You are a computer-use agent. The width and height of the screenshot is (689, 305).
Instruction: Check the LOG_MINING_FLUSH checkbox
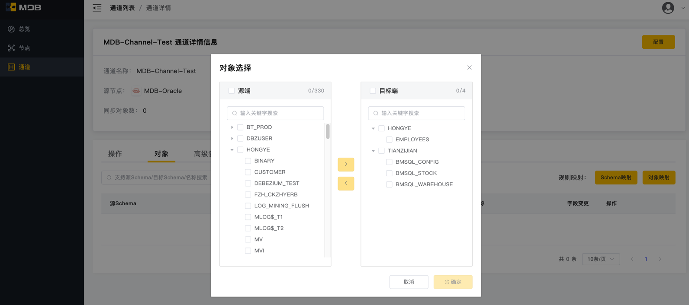248,206
